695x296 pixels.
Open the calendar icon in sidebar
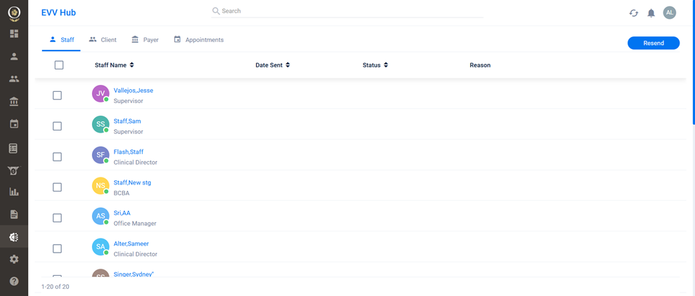tap(14, 124)
